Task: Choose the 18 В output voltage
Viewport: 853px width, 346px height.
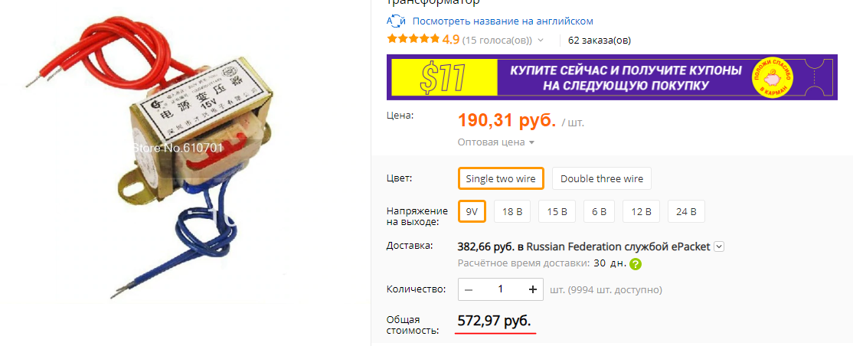Action: click(x=512, y=211)
